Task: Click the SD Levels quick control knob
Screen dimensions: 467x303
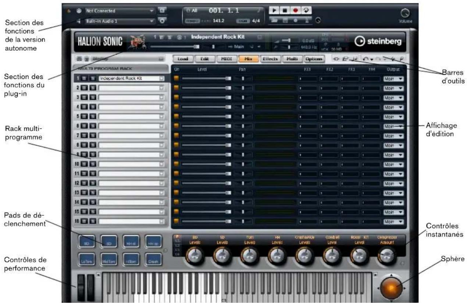Action: coord(222,256)
